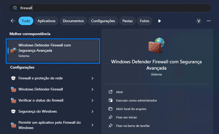Open Permitir um aplicativo pelo Firewall do Windows
Screen dimensions: 219x134
[53, 125]
